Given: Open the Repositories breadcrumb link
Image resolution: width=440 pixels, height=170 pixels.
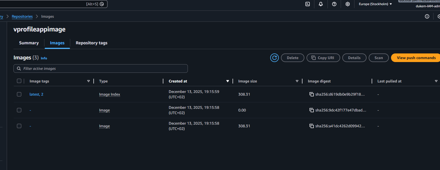Looking at the screenshot, I should tap(22, 16).
